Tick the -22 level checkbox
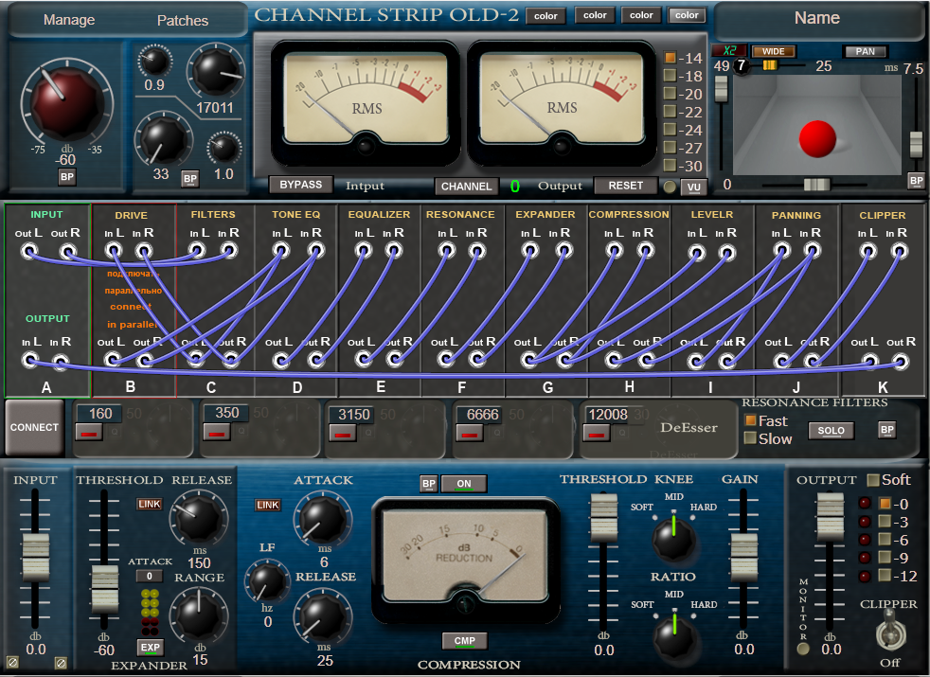 670,111
